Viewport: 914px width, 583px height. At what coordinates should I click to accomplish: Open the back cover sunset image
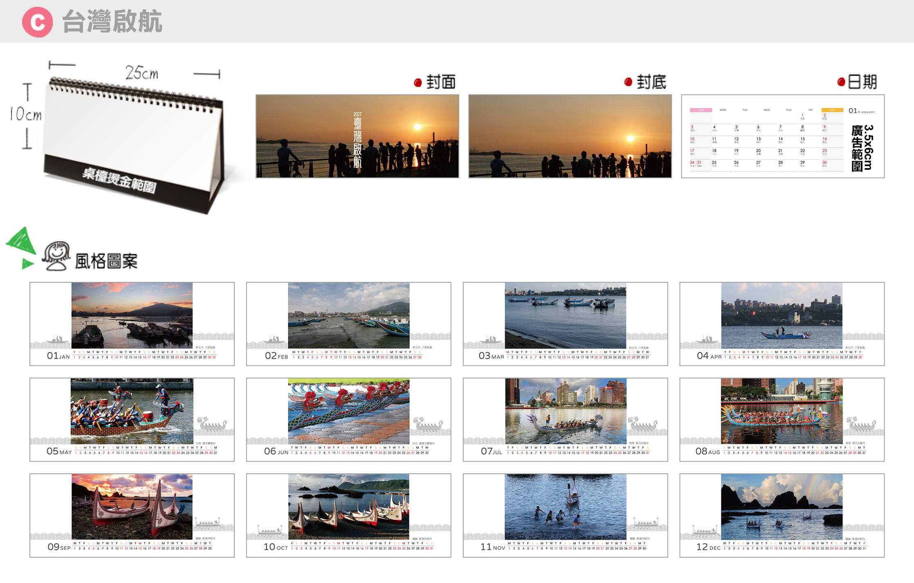click(570, 136)
